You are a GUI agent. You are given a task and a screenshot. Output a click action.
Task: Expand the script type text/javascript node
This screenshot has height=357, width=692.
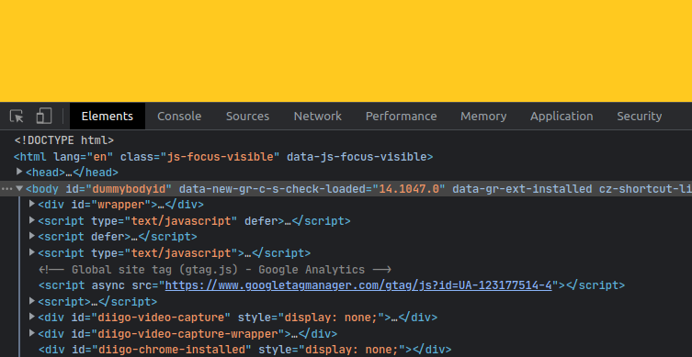pos(32,252)
